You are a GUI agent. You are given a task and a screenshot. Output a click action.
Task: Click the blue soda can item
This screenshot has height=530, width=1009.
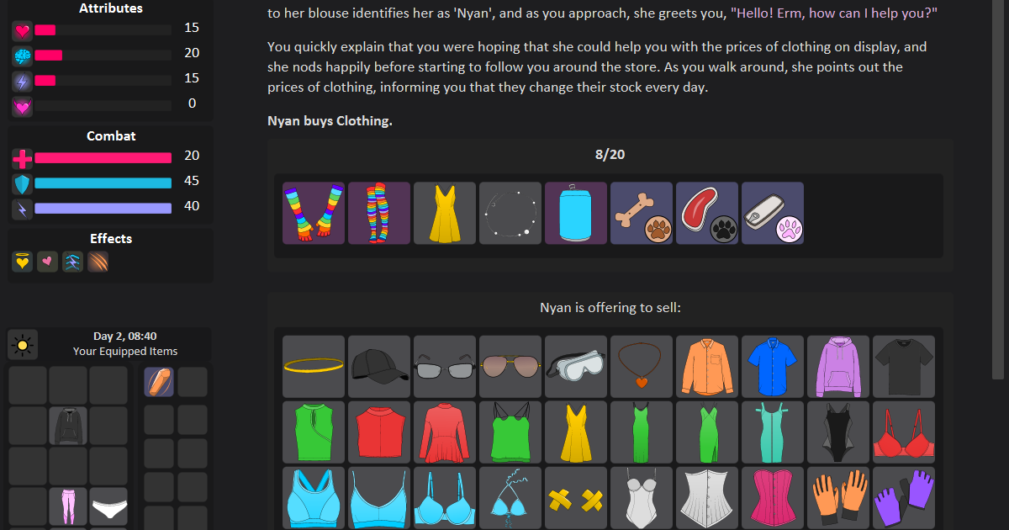coord(576,214)
